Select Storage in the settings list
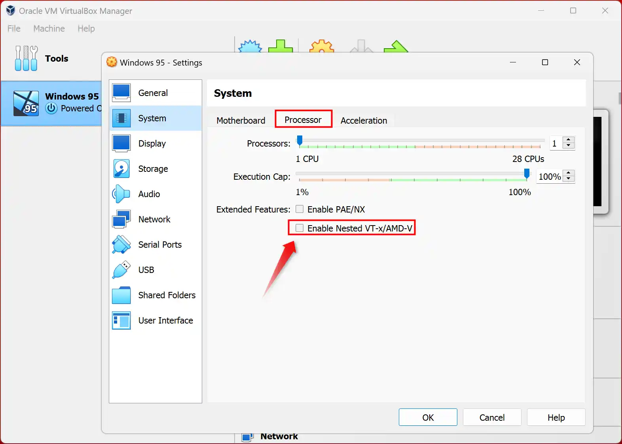This screenshot has height=444, width=622. (155, 169)
